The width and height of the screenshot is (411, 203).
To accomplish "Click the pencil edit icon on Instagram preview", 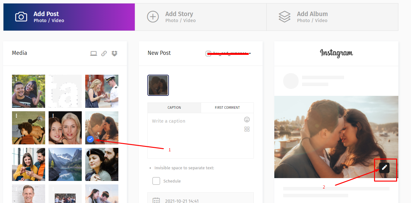I will point(384,167).
